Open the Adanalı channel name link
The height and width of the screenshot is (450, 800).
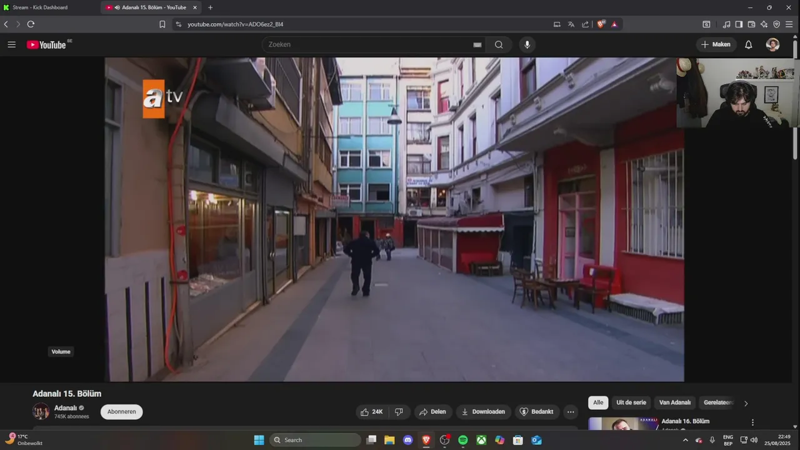coord(66,407)
